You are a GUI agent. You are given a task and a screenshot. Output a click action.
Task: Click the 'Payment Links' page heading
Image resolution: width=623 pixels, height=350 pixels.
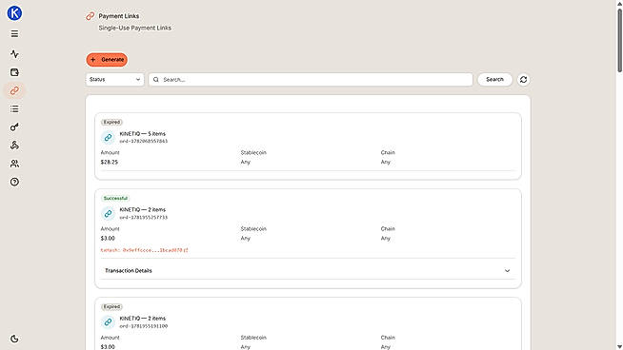click(119, 16)
